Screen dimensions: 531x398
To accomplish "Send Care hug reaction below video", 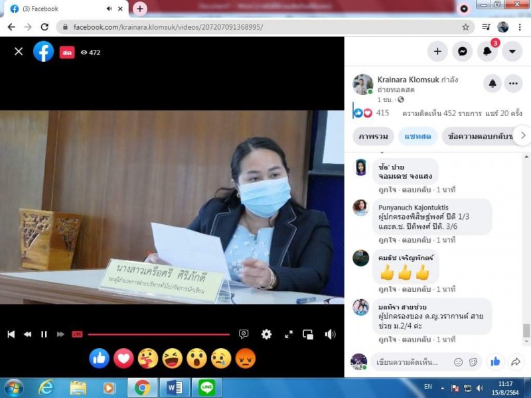I will click(x=148, y=358).
